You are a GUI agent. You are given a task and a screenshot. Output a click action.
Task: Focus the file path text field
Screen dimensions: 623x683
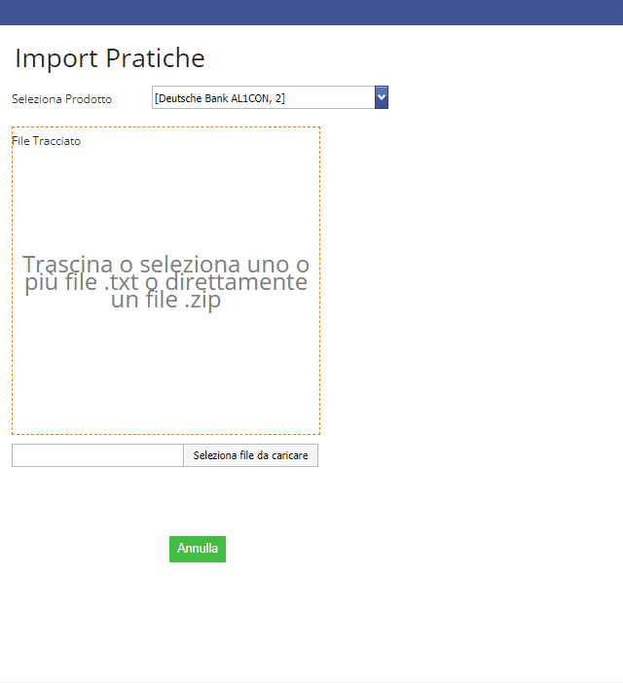pos(97,455)
